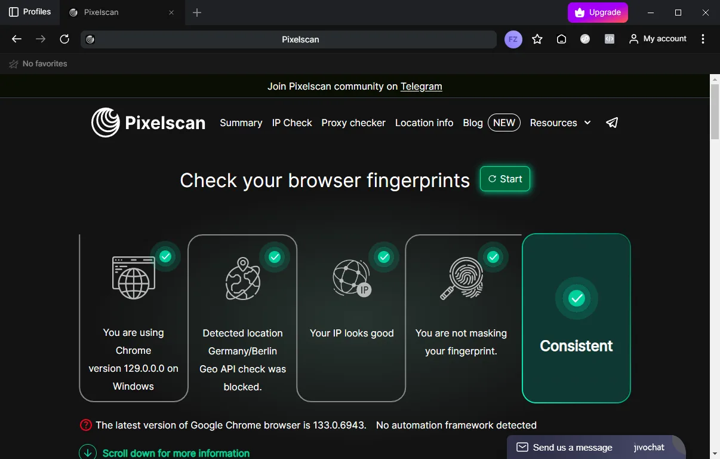This screenshot has width=720, height=459.
Task: Click the page vertical scrollbar thumb
Action: coord(715,112)
